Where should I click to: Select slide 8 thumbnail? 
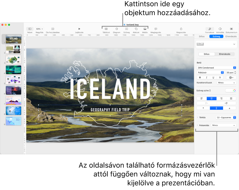(x=13, y=111)
